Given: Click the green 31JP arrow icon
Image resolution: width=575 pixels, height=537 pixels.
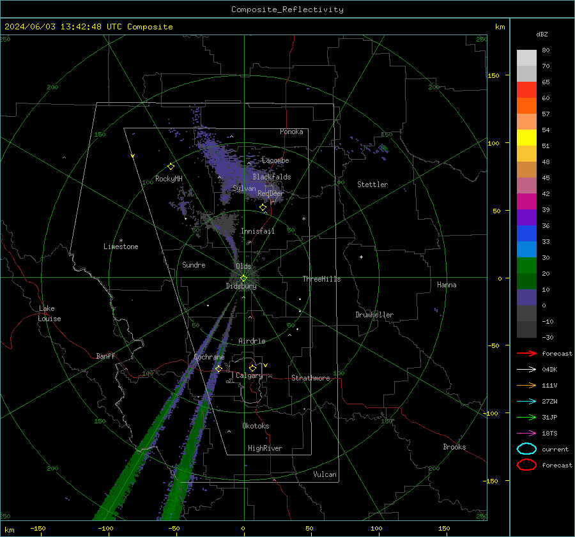Looking at the screenshot, I should pos(526,417).
